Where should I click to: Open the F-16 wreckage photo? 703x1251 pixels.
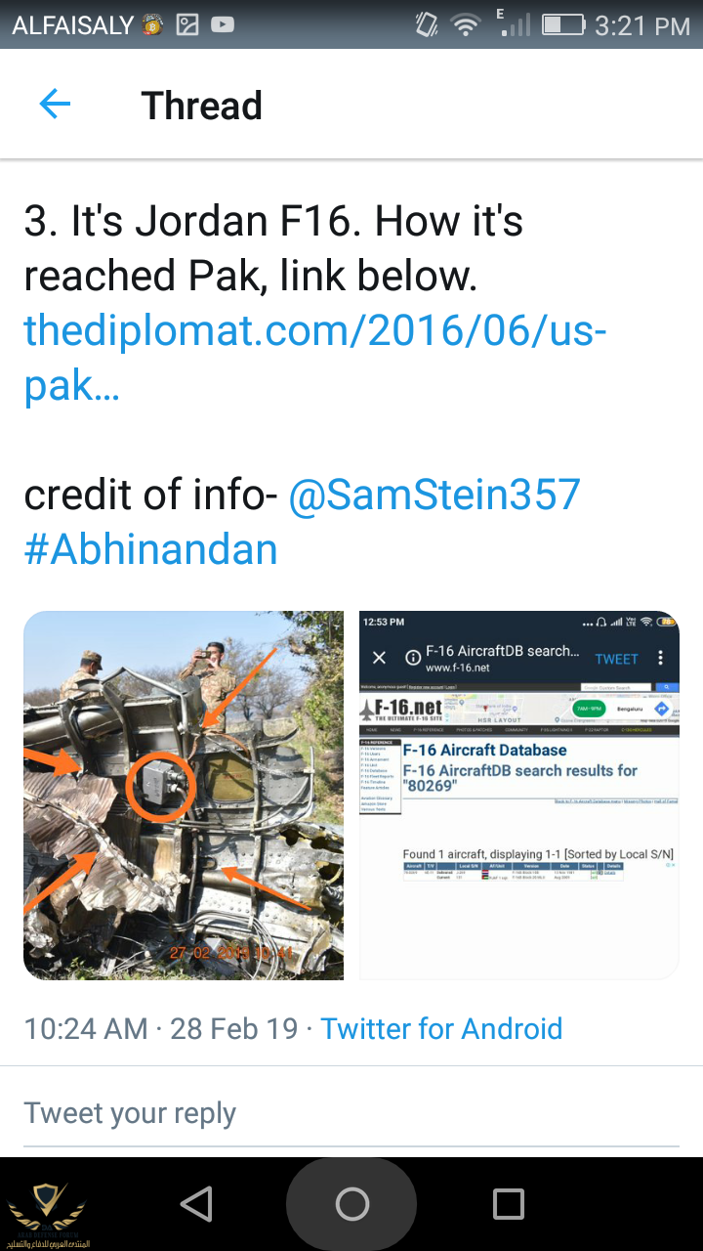tap(184, 796)
